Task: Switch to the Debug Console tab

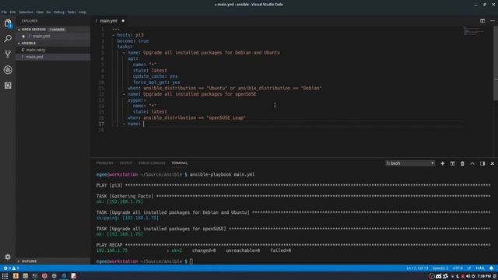Action: [152, 163]
